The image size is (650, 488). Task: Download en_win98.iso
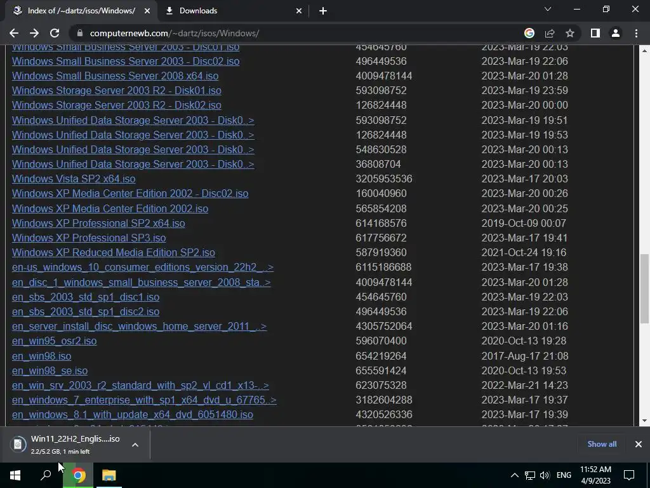pyautogui.click(x=41, y=356)
